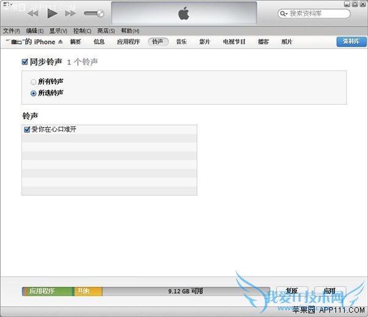Select the 所选铃声 (Selected ringtones) radio button
The height and width of the screenshot is (317, 368).
[x=34, y=93]
